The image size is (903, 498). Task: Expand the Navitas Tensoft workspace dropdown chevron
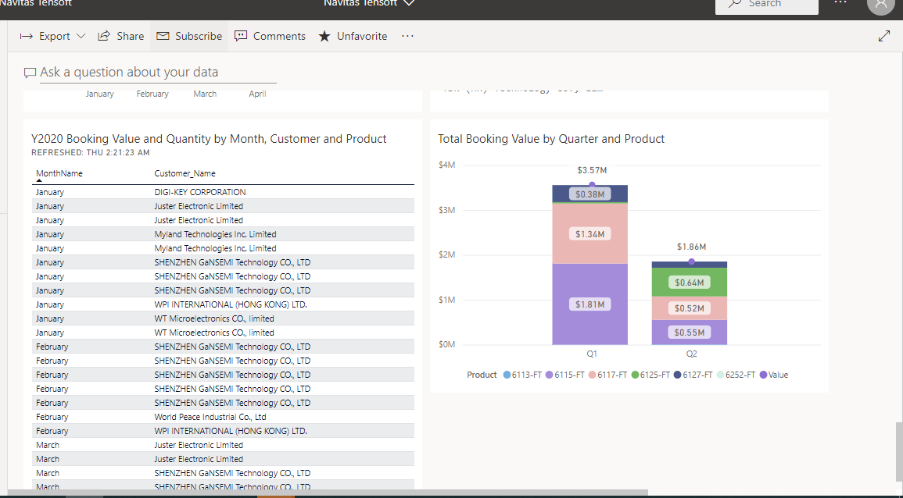point(409,3)
